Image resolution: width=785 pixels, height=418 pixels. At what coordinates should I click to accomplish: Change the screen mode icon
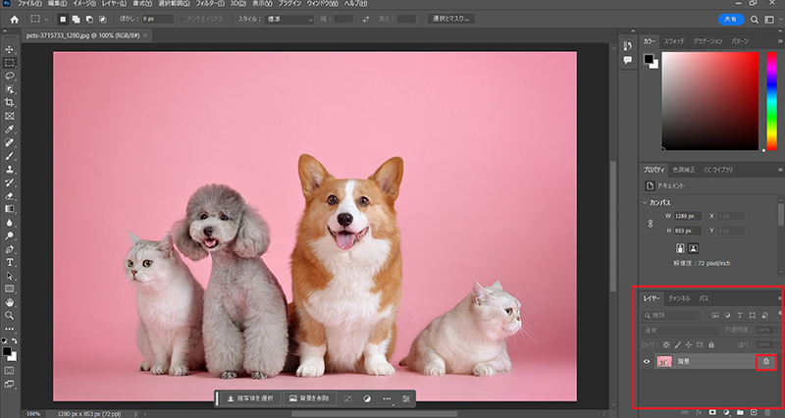(x=10, y=385)
